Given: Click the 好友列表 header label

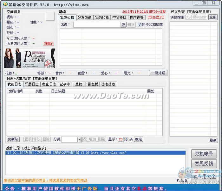Looking at the screenshot, I should tap(178, 12).
